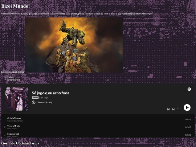Viewport: 196px width, 147px height.
Task: Click the Preview badge under playlist title
Action: click(35, 98)
